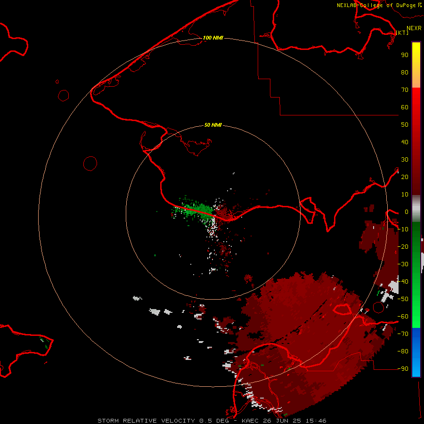Click the green inbound velocity cluster near radar
Viewport: 424px width, 424px height.
[196, 211]
